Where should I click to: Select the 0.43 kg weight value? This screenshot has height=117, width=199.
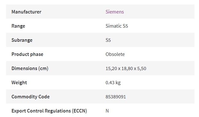(113, 83)
